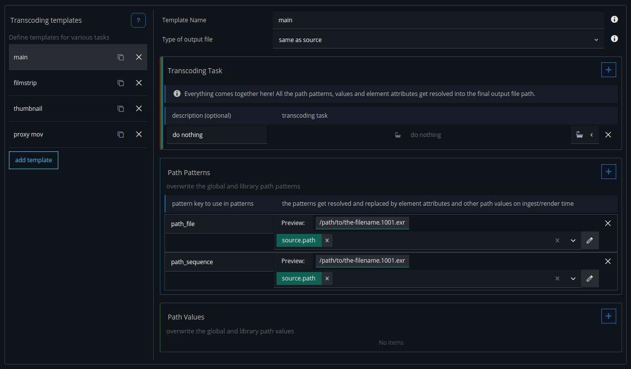Image resolution: width=631 pixels, height=369 pixels.
Task: Add a new path value
Action: pos(608,316)
